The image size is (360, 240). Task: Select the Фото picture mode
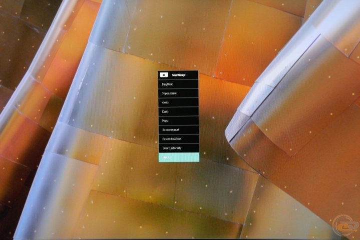(x=178, y=102)
